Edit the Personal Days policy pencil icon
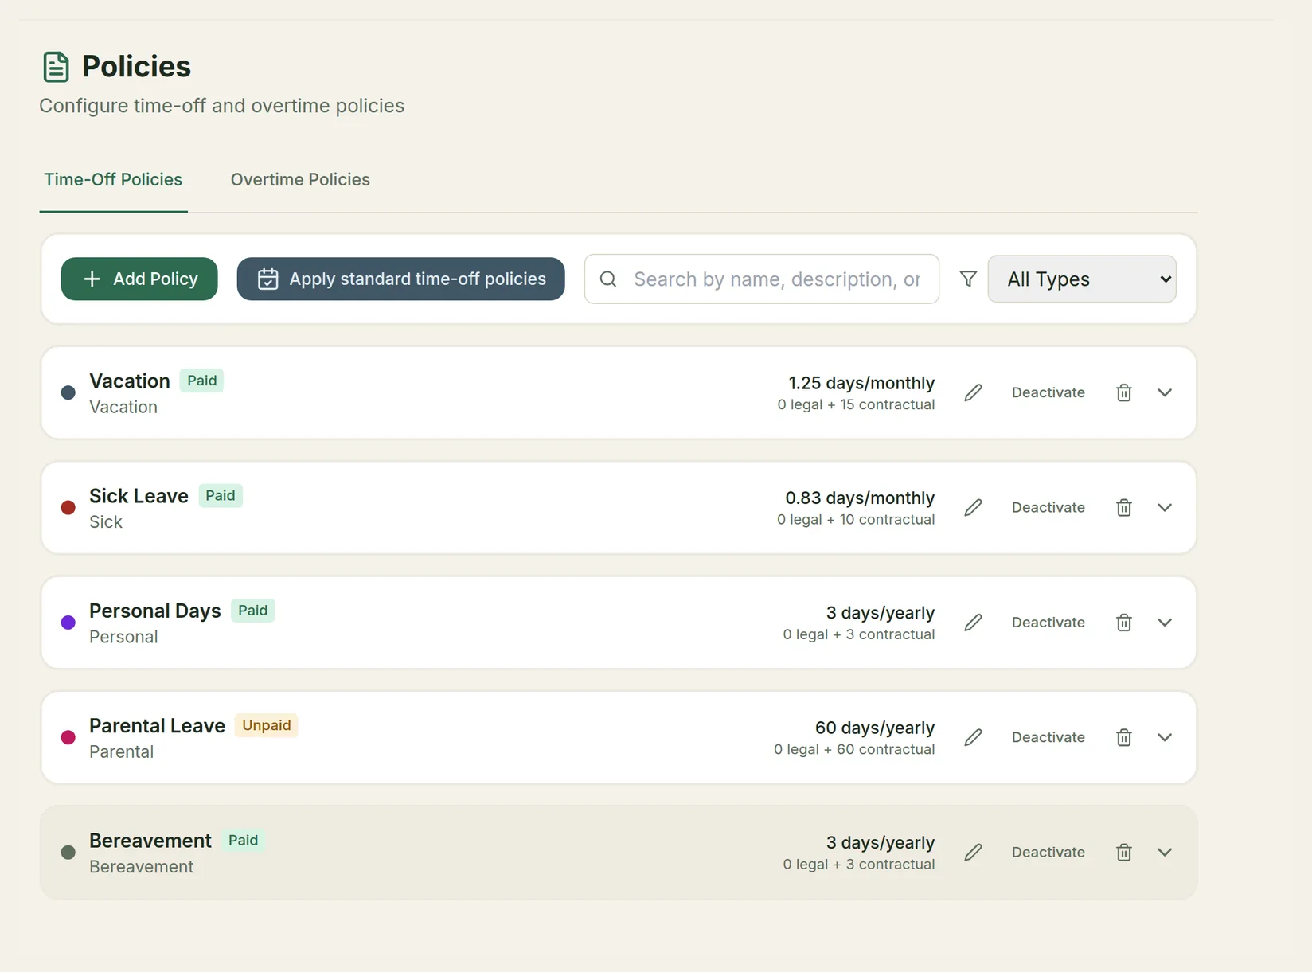 (x=973, y=623)
